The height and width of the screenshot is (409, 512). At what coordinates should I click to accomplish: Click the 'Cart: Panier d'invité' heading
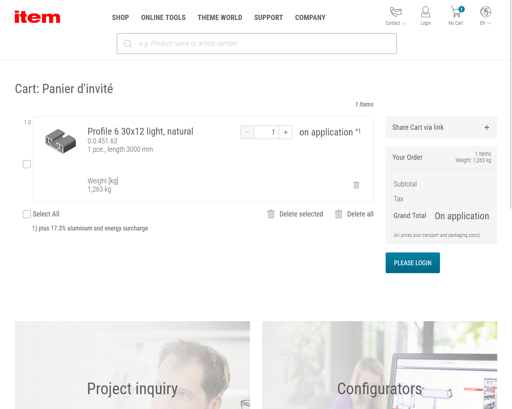64,89
